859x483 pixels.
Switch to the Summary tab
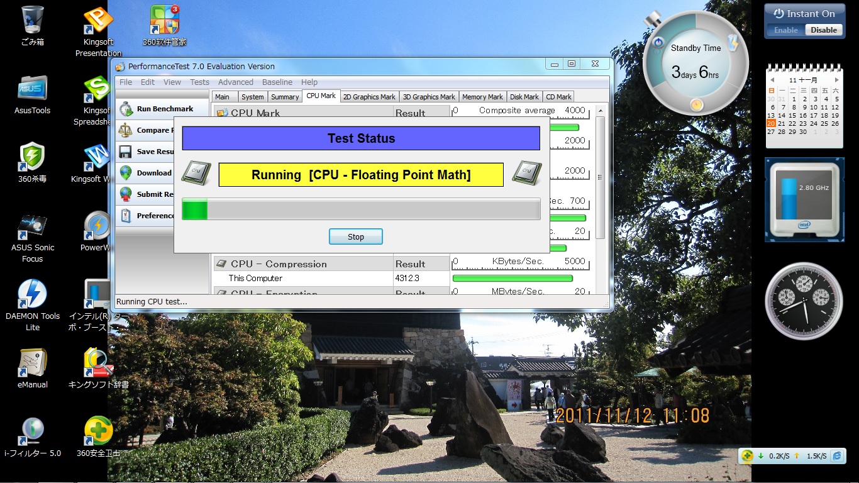[x=285, y=97]
